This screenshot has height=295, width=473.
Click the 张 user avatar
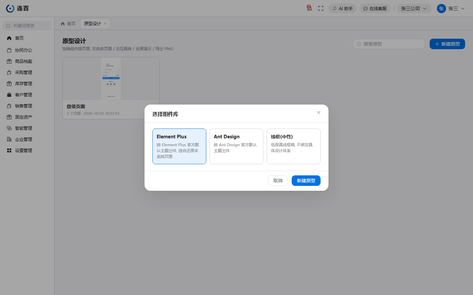pyautogui.click(x=441, y=9)
